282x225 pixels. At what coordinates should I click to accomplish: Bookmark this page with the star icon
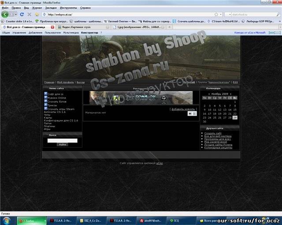216,15
